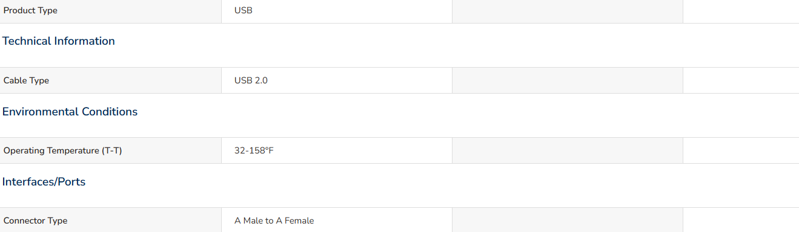Click the Operating Temperature (T-T) label
This screenshot has height=232, width=799.
point(62,150)
